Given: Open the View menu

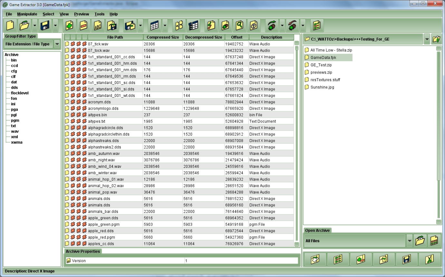Looking at the screenshot, I should pyautogui.click(x=64, y=14).
